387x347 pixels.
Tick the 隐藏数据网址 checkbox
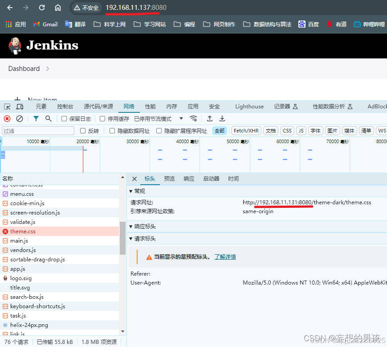coord(112,131)
